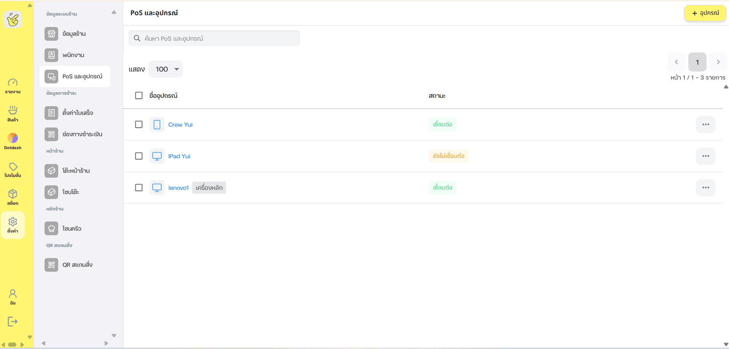Click the app logo at top left
Screen dimensions: 729x349
click(x=13, y=19)
